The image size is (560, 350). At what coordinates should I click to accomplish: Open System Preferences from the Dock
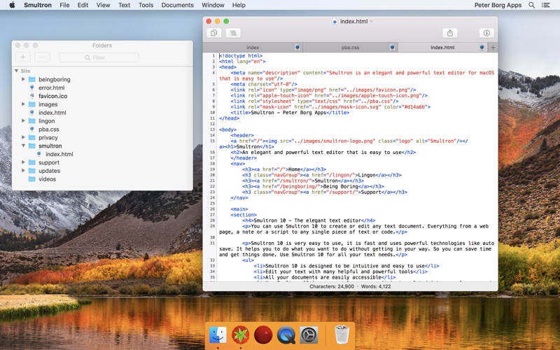(x=309, y=335)
